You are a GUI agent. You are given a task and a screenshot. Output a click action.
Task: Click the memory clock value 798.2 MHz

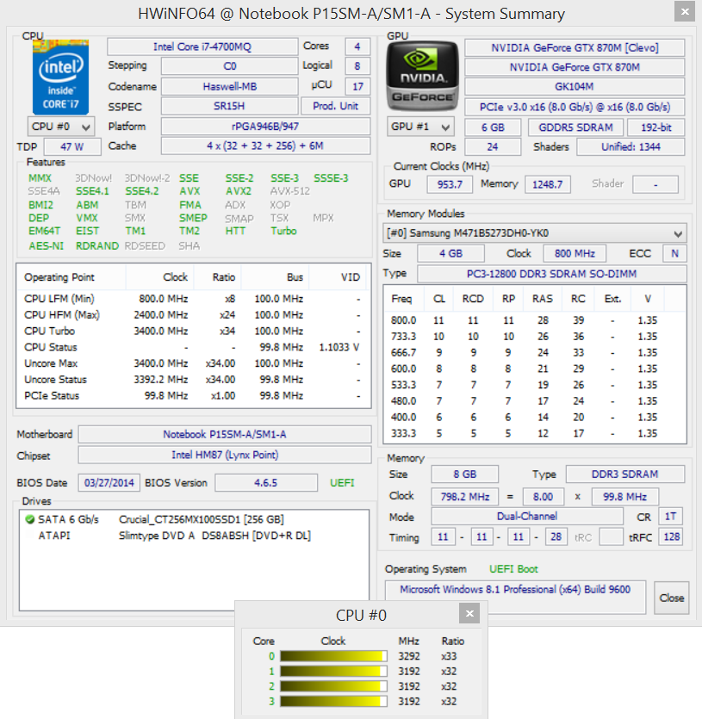pos(465,497)
